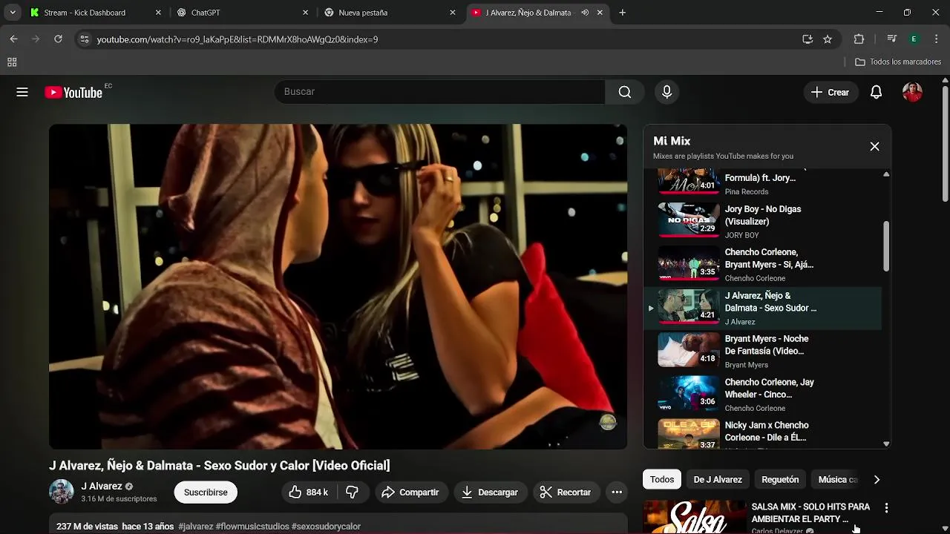Go forward with browser forward arrow
This screenshot has height=534, width=950.
click(x=36, y=39)
